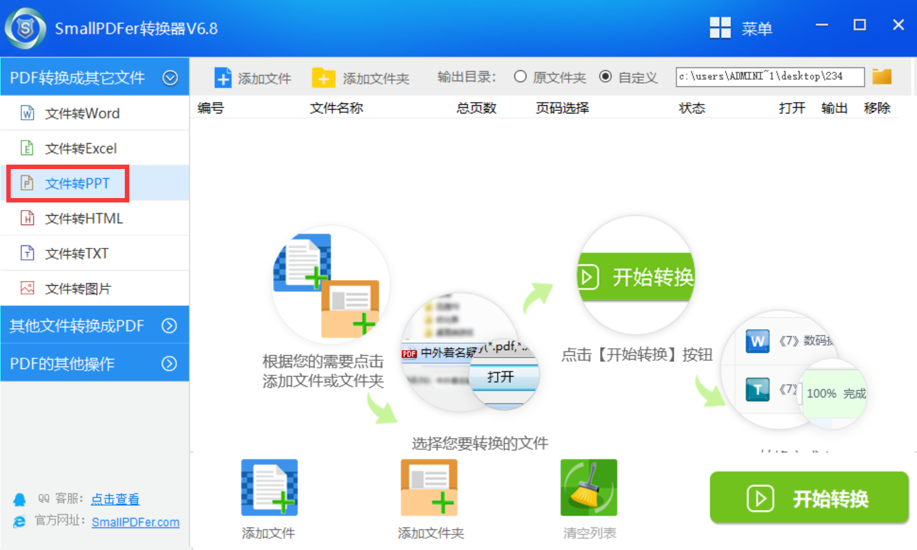Minimize the SmallPDFer window

822,25
